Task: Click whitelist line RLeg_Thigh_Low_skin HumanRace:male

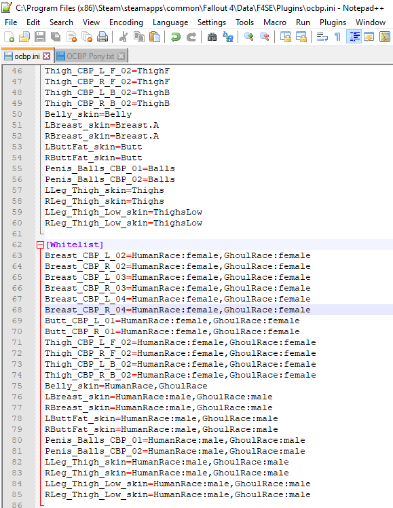Action: pos(177,494)
